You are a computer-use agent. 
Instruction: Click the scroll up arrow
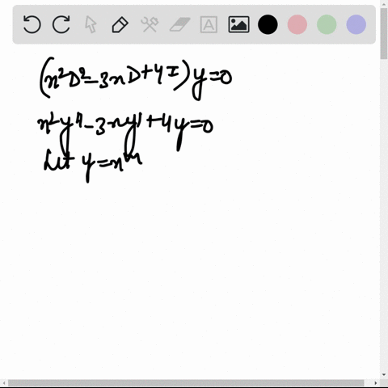[x=384, y=3]
